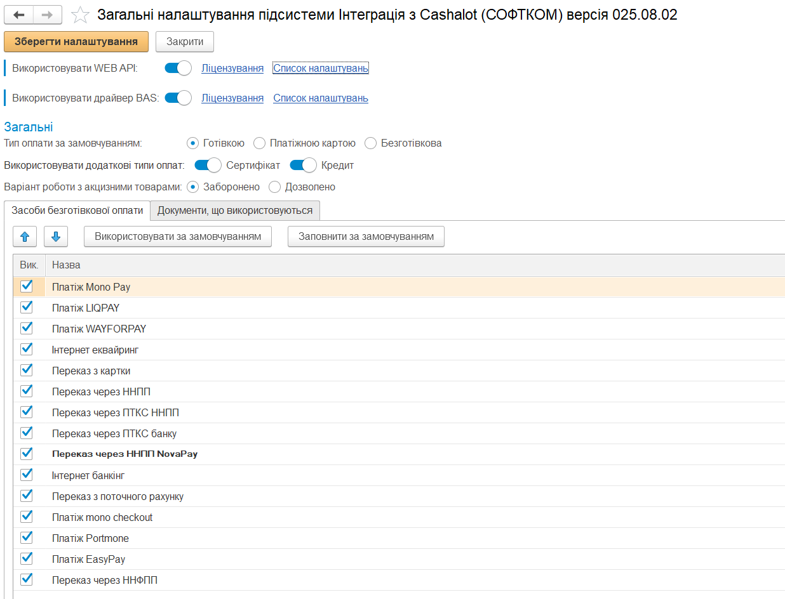Add page to favorites with star icon
Image resolution: width=785 pixels, height=599 pixels.
pos(79,15)
